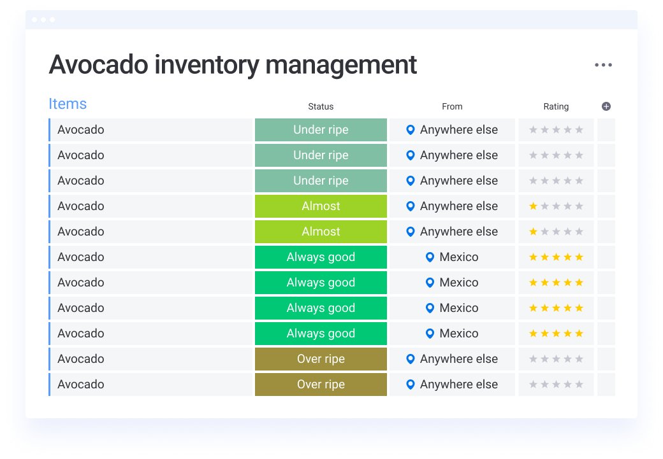Add a column with the plus icon

[x=606, y=106]
